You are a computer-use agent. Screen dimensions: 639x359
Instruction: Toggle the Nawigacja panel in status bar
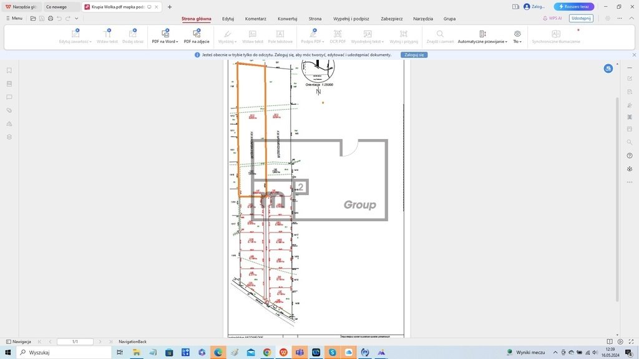click(x=18, y=342)
